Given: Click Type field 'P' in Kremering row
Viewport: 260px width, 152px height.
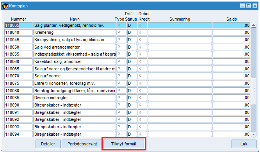Looking at the screenshot, I should point(121,33).
